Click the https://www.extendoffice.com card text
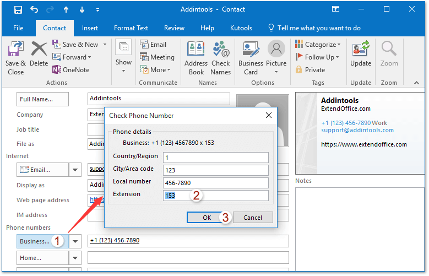This screenshot has height=276, width=429. point(364,144)
